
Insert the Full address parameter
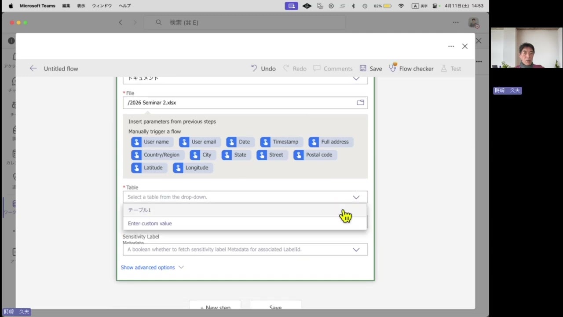tap(331, 142)
